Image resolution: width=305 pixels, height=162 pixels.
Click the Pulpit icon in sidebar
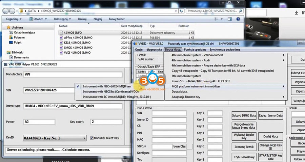click(11, 43)
